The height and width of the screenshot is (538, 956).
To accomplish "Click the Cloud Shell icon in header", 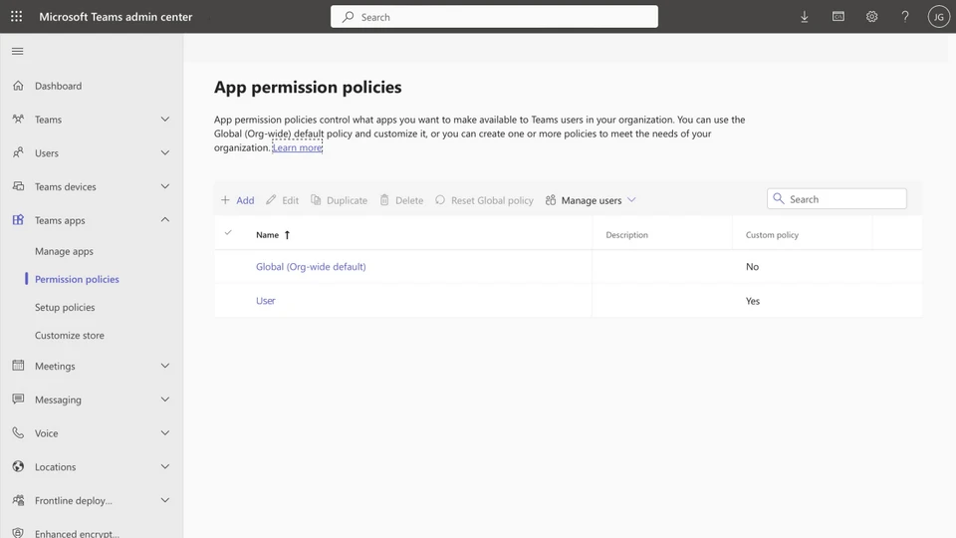I will click(x=838, y=17).
